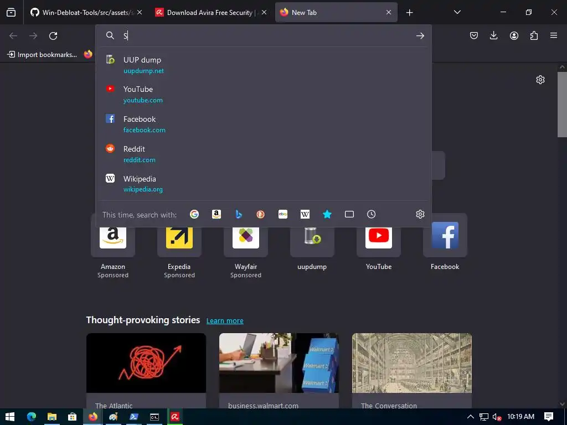Search this time with Wikipedia icon

coord(305,214)
